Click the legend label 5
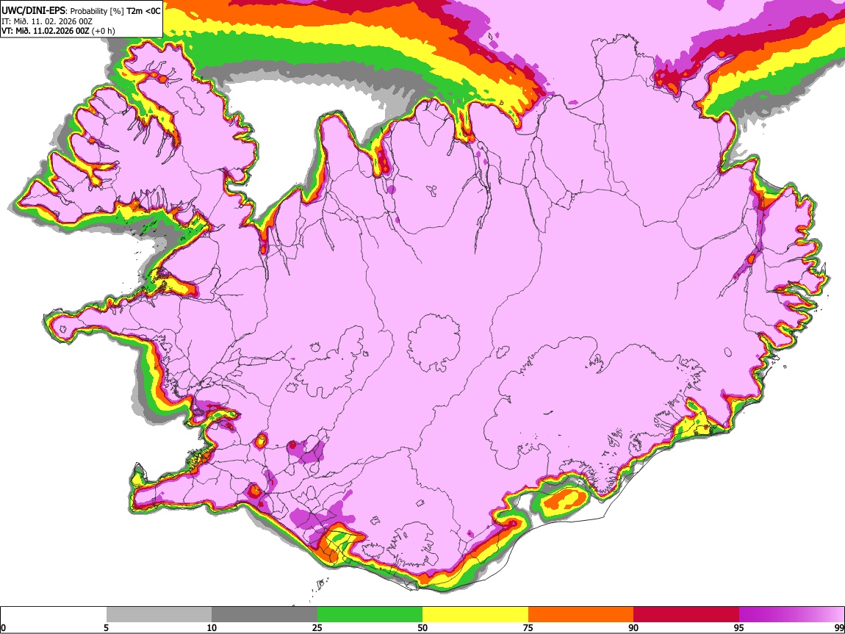This screenshot has height=634, width=845. (x=106, y=627)
